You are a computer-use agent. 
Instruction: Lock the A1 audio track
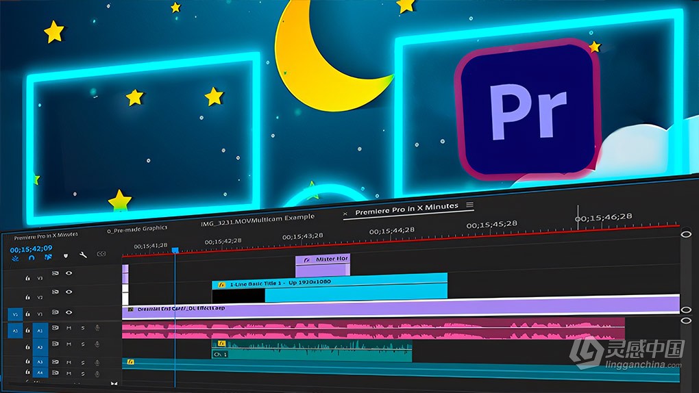click(x=27, y=330)
